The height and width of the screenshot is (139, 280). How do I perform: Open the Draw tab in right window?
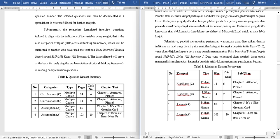click(174, 3)
